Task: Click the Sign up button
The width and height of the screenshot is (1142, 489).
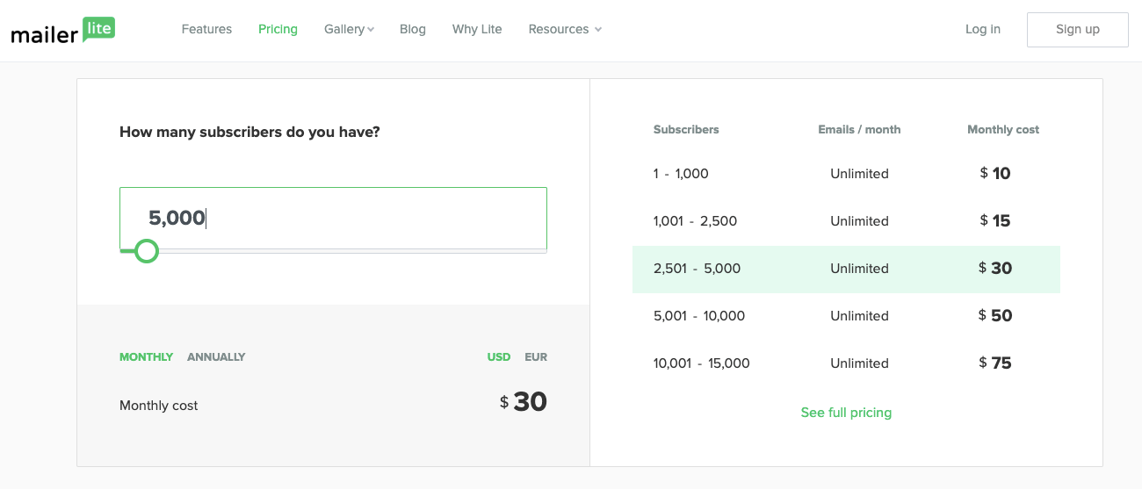Action: pos(1078,29)
